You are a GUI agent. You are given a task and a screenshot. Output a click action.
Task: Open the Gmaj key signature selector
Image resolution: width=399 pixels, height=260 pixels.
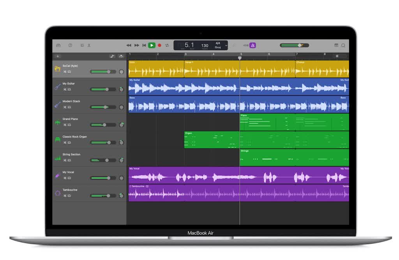coord(218,48)
